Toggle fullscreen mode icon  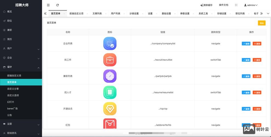[x=236, y=5]
